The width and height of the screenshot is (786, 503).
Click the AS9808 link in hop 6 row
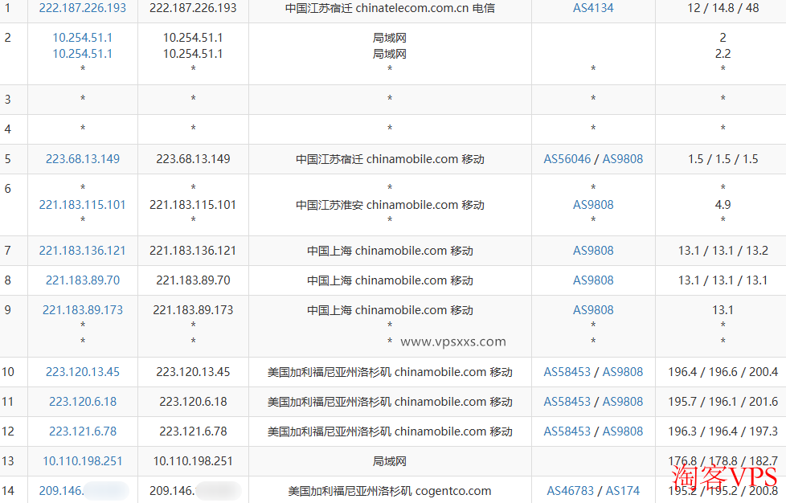coord(592,205)
